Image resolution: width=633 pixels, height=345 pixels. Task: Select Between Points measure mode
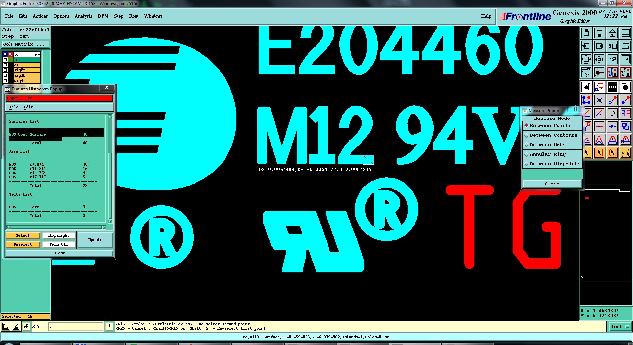552,126
